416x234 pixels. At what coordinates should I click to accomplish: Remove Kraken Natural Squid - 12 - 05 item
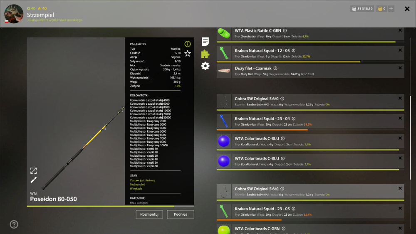(400, 50)
